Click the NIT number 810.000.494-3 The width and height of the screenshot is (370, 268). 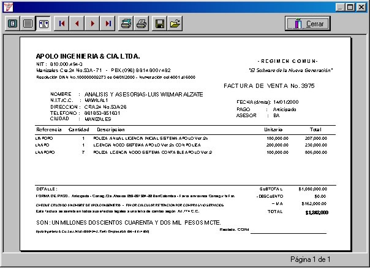point(66,64)
